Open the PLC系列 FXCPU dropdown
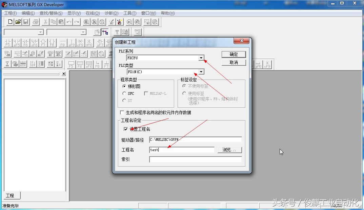The height and width of the screenshot is (210, 364). click(201, 58)
